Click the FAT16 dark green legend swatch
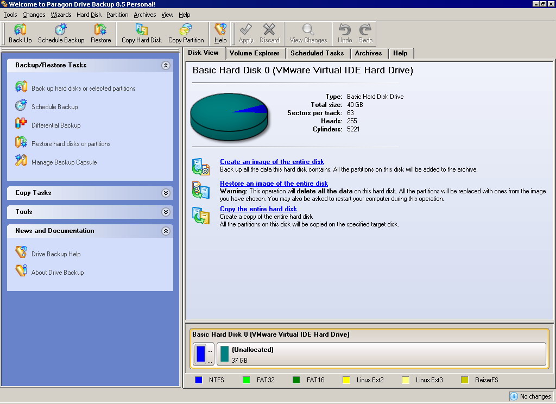Image resolution: width=556 pixels, height=404 pixels. pyautogui.click(x=296, y=380)
